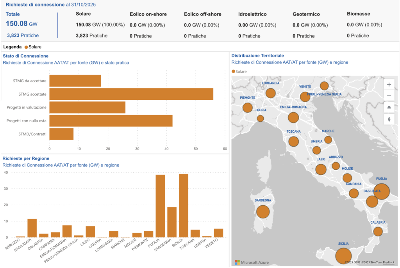This screenshot has width=400, height=268.
Task: Zoom out on the map with minus button
Action: tap(389, 96)
